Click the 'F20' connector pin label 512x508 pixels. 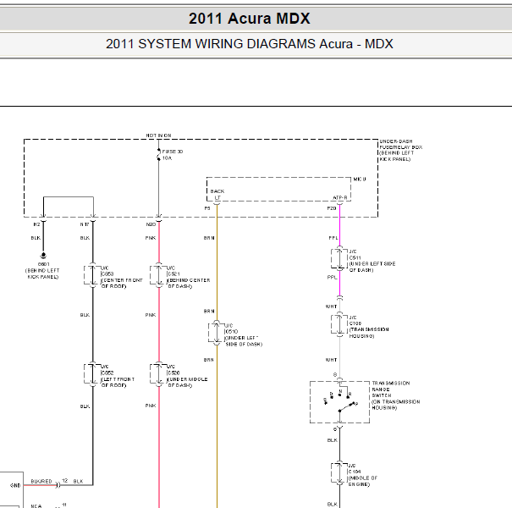pyautogui.click(x=332, y=208)
